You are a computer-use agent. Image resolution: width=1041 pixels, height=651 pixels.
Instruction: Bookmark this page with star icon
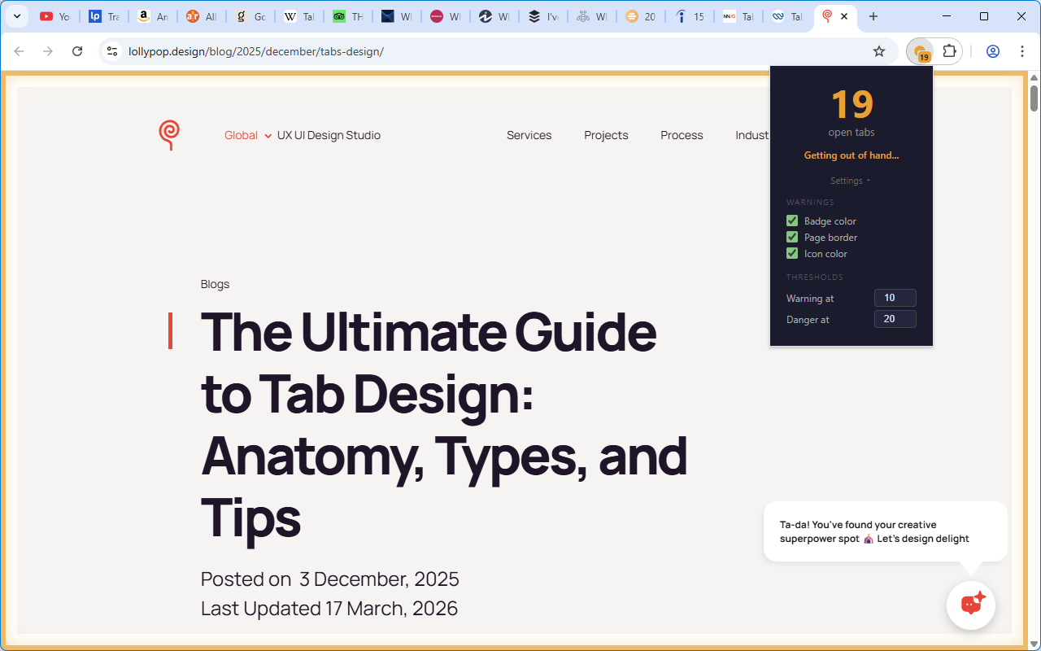(879, 51)
